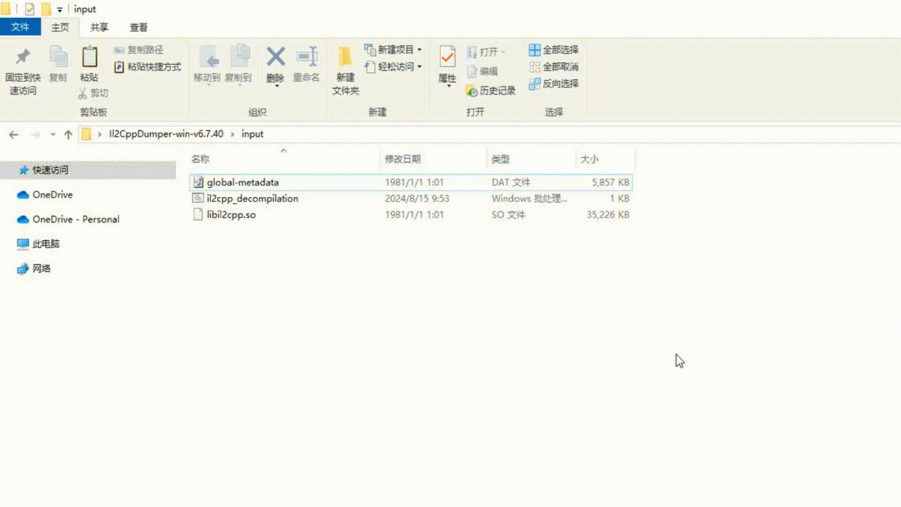Click the il2cpp_decompilation batch file icon
This screenshot has width=901, height=507.
tap(198, 198)
